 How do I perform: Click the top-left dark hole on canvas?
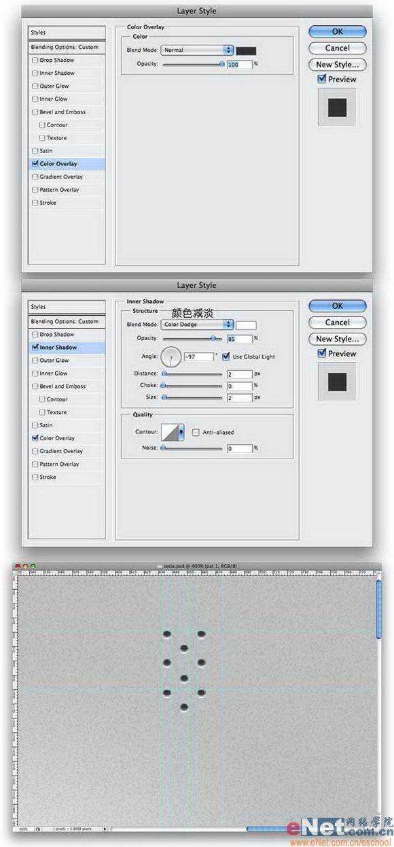pyautogui.click(x=166, y=634)
